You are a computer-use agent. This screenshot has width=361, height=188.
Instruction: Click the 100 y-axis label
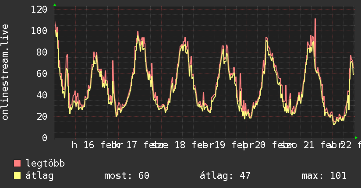[39, 31]
